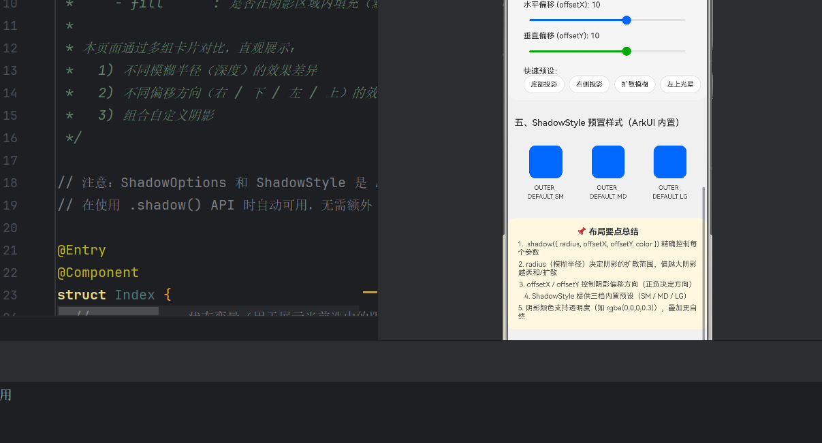Click the OUTER_DEFAULT_LG blue shadow box
This screenshot has height=443, width=822.
(x=670, y=162)
